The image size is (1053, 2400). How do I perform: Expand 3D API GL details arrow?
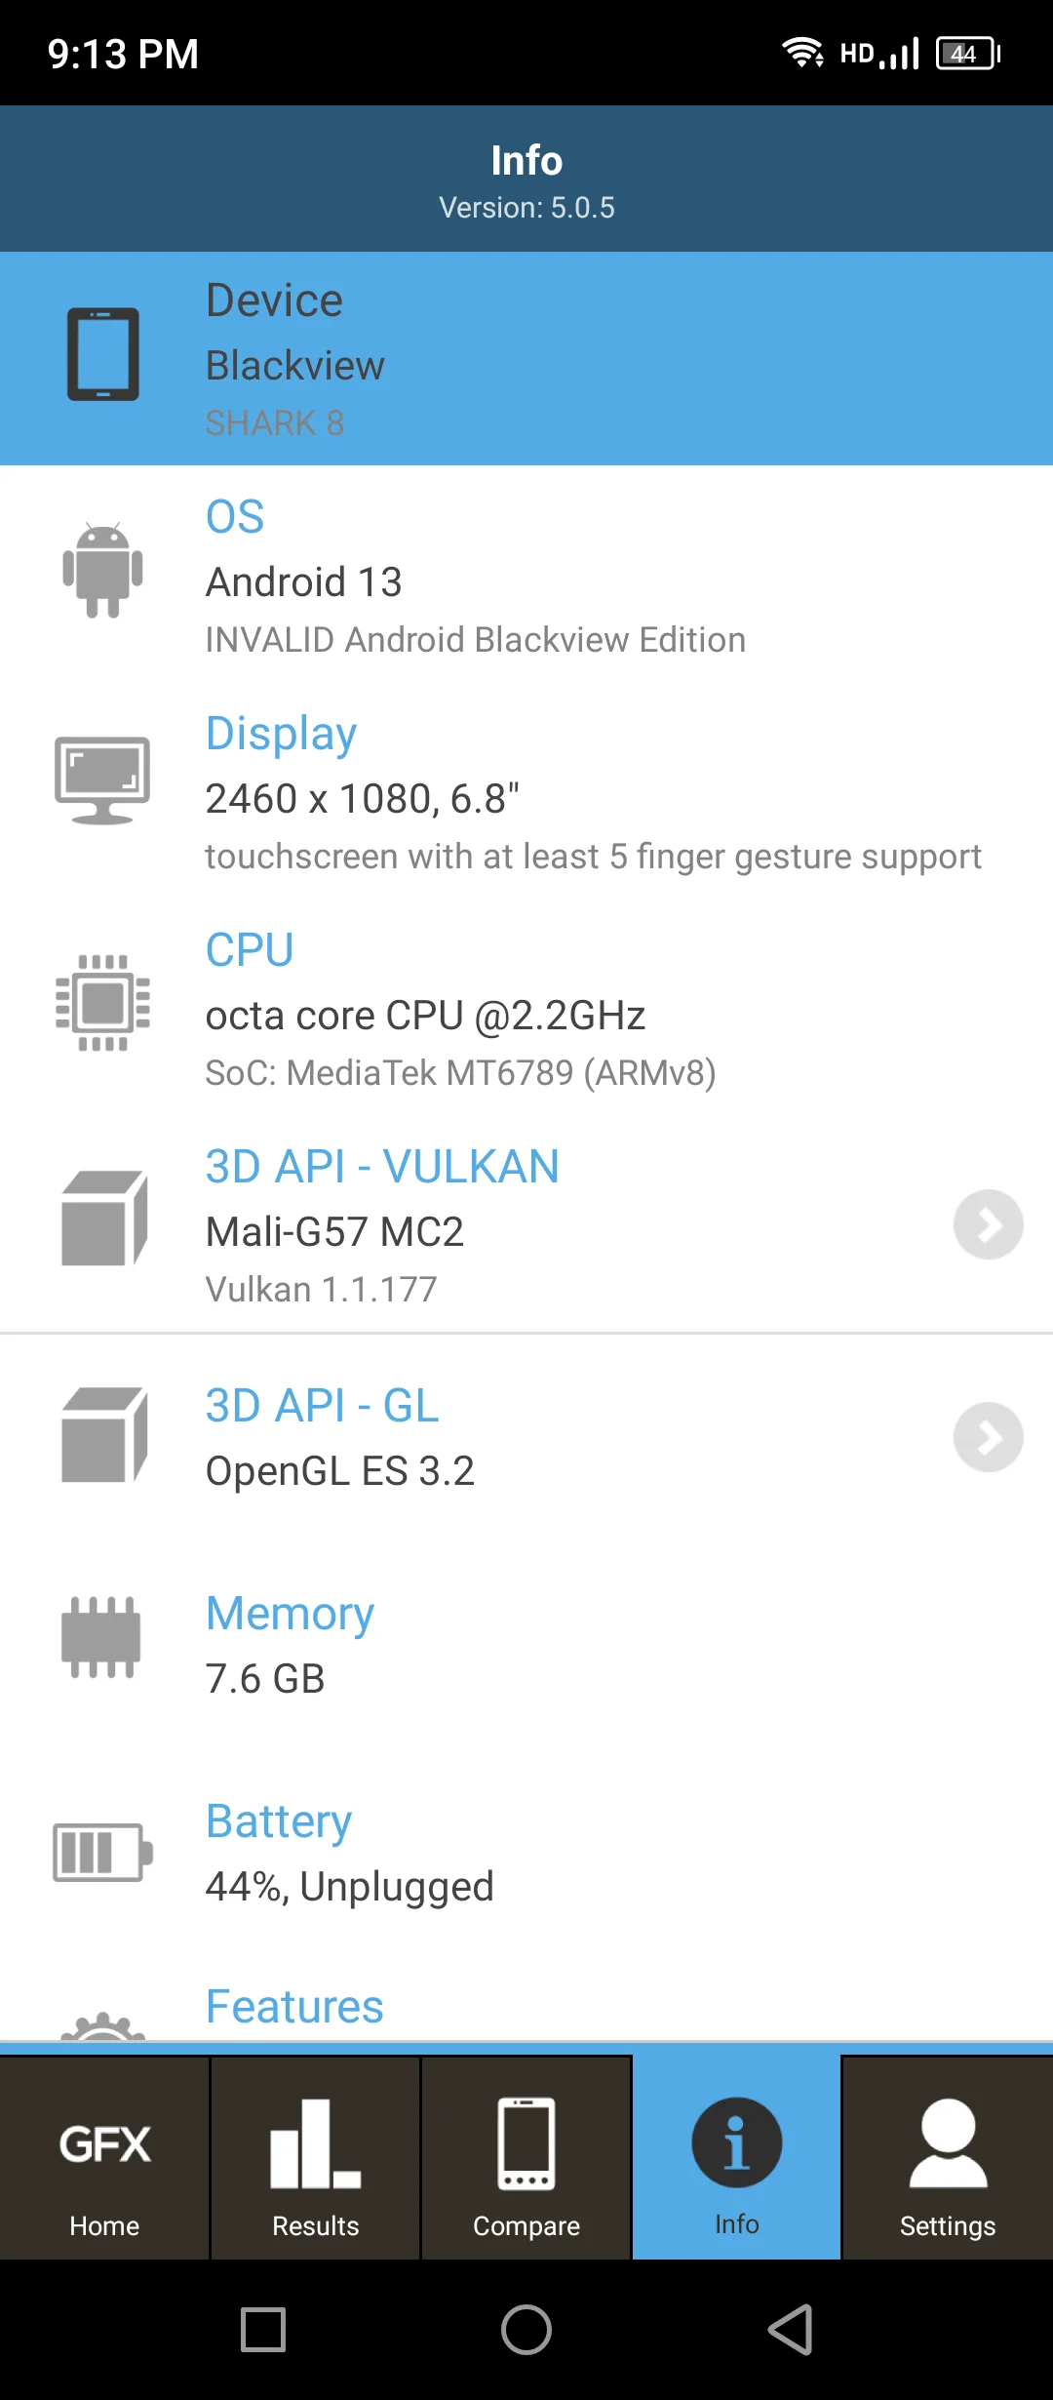[x=988, y=1437]
